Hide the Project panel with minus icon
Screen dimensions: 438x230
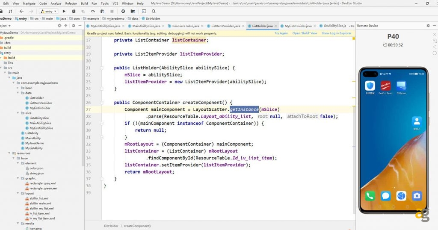[x=80, y=26]
